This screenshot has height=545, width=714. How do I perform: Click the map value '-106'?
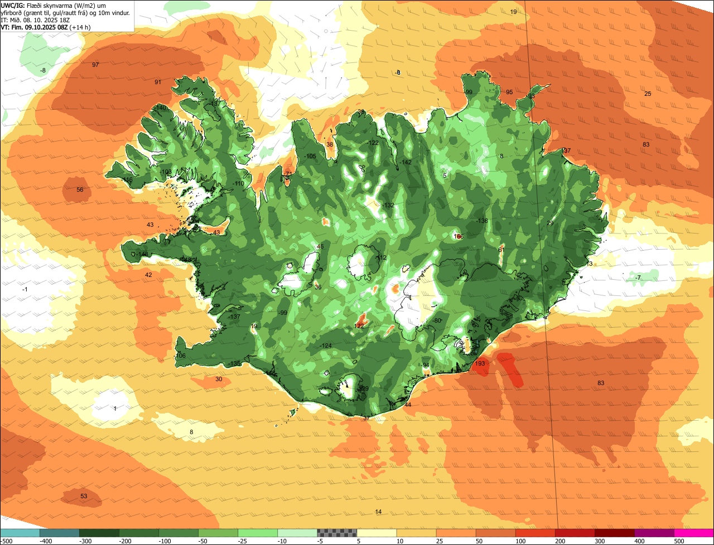click(x=180, y=356)
